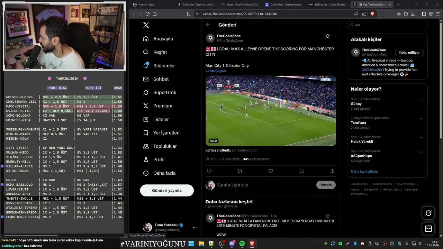Open Keşfet explore page
This screenshot has height=249, width=443.
pos(155,52)
